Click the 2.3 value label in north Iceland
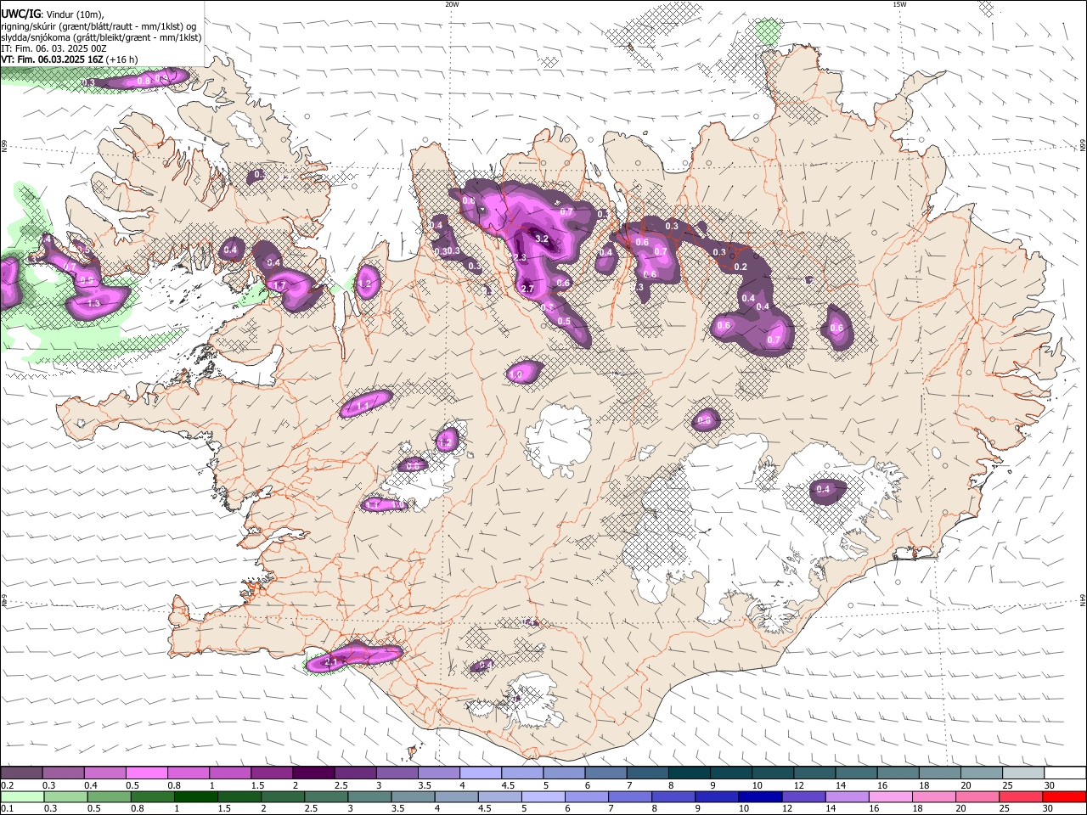The width and height of the screenshot is (1087, 815). coord(521,257)
